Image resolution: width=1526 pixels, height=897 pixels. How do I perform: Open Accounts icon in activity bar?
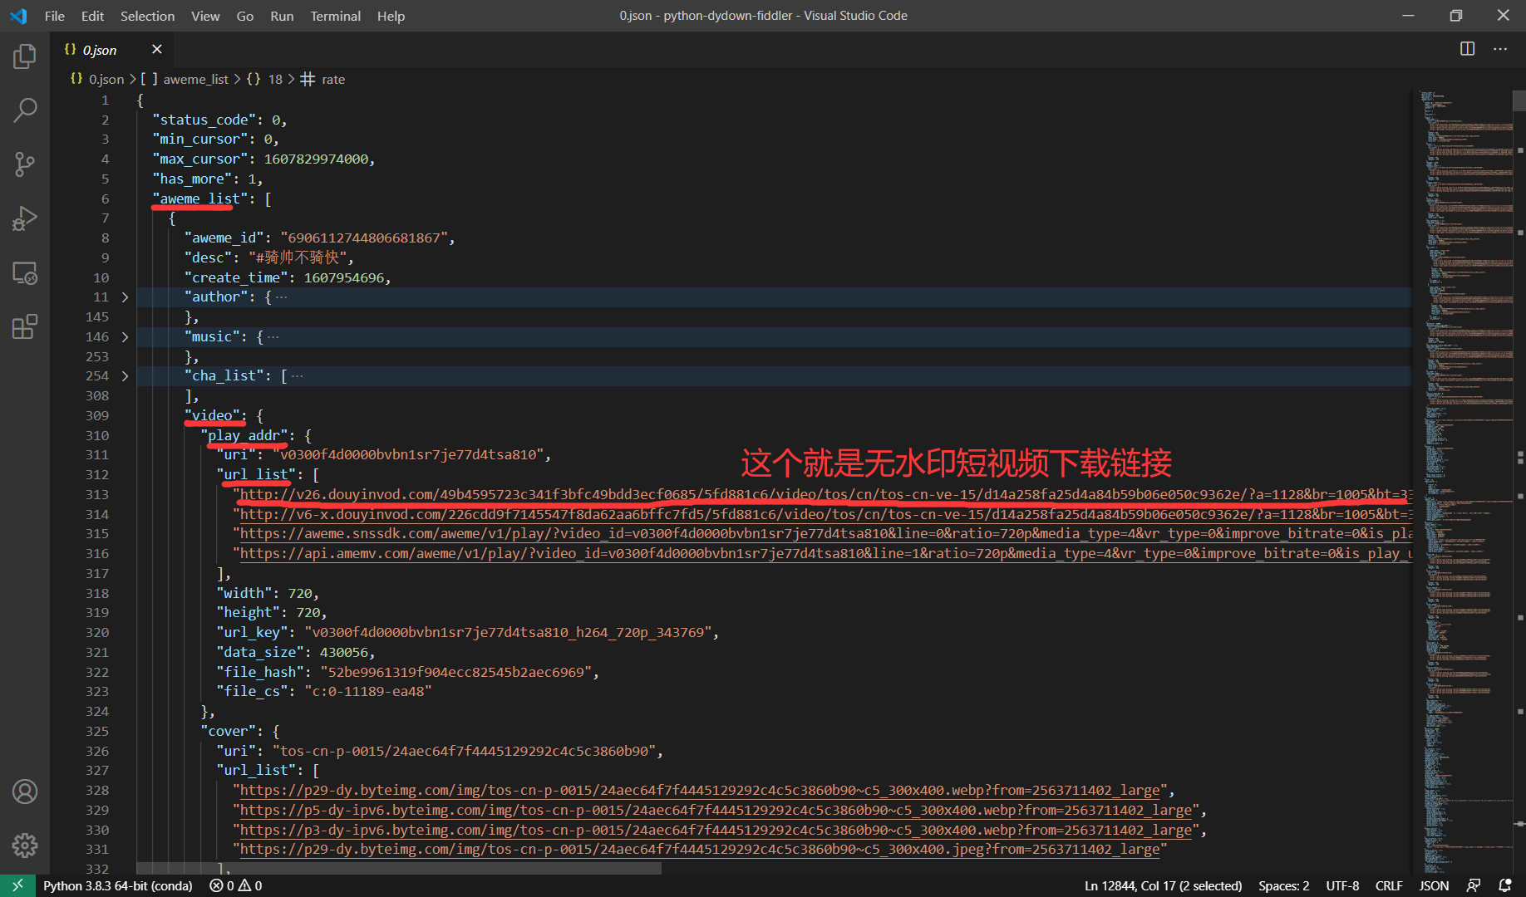25,792
